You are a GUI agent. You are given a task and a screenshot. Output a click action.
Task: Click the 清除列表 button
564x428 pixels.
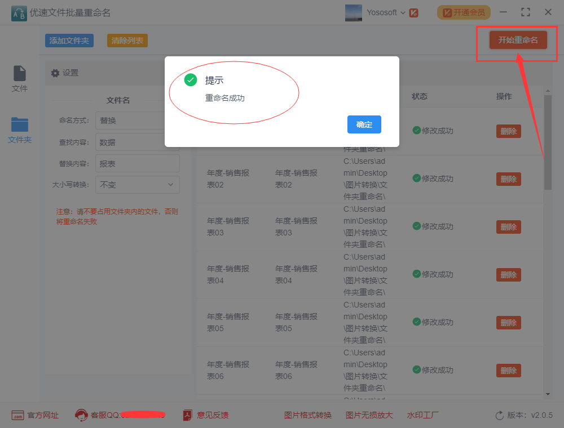(x=127, y=41)
